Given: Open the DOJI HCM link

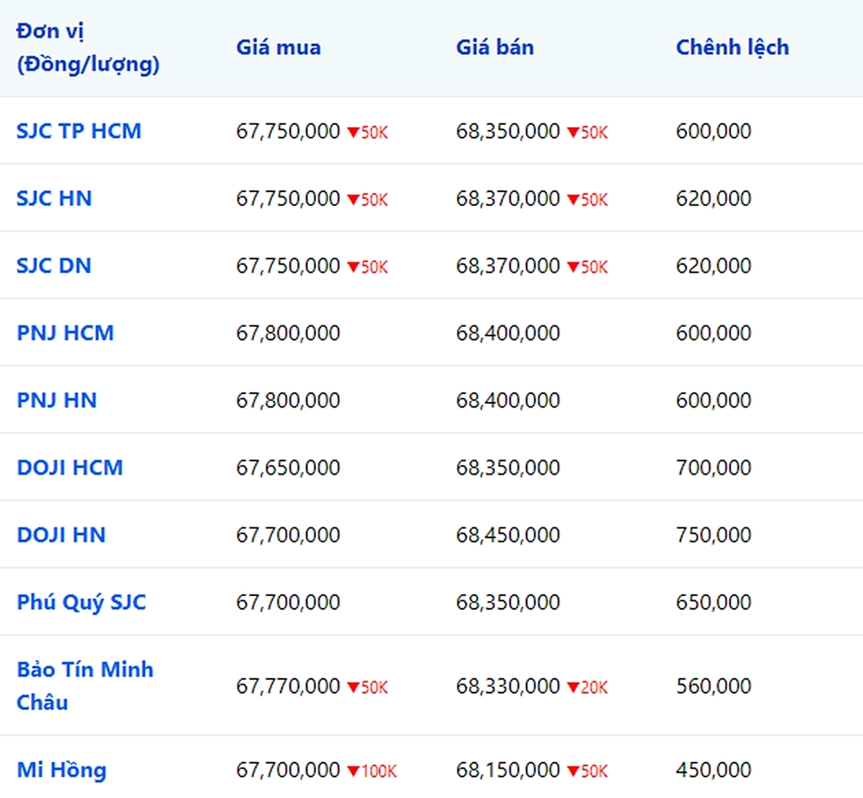Looking at the screenshot, I should point(69,468).
